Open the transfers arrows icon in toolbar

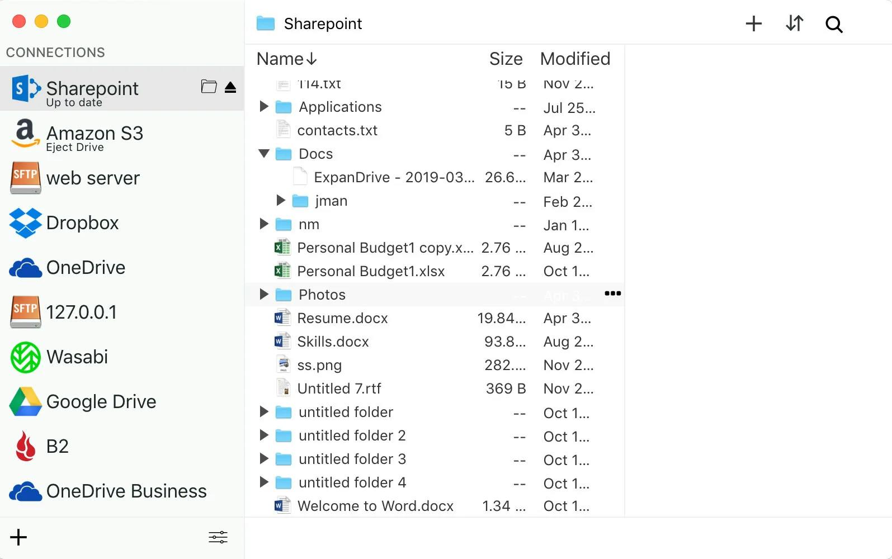(794, 23)
